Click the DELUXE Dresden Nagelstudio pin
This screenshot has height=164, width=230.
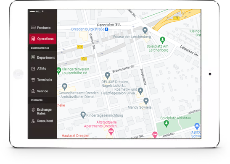point(108,75)
